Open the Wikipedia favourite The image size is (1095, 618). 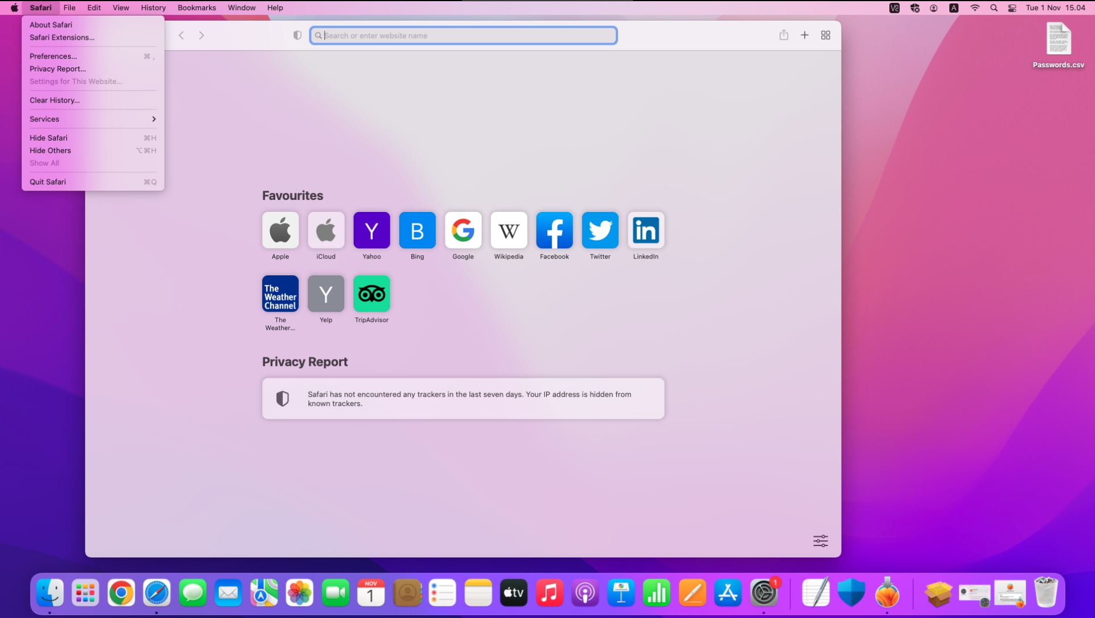coord(509,230)
